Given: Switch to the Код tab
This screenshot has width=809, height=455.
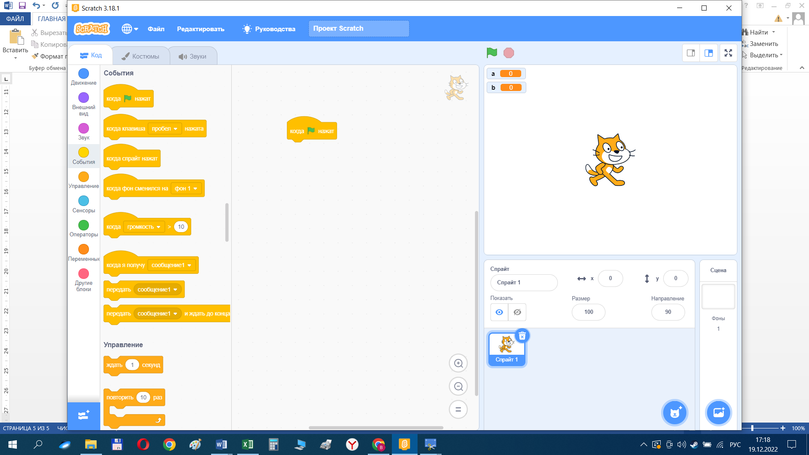Looking at the screenshot, I should (x=91, y=55).
